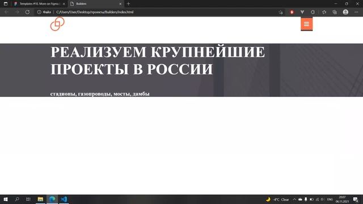Click the OneDrive cloud tray icon
The image size is (363, 204).
point(300,199)
